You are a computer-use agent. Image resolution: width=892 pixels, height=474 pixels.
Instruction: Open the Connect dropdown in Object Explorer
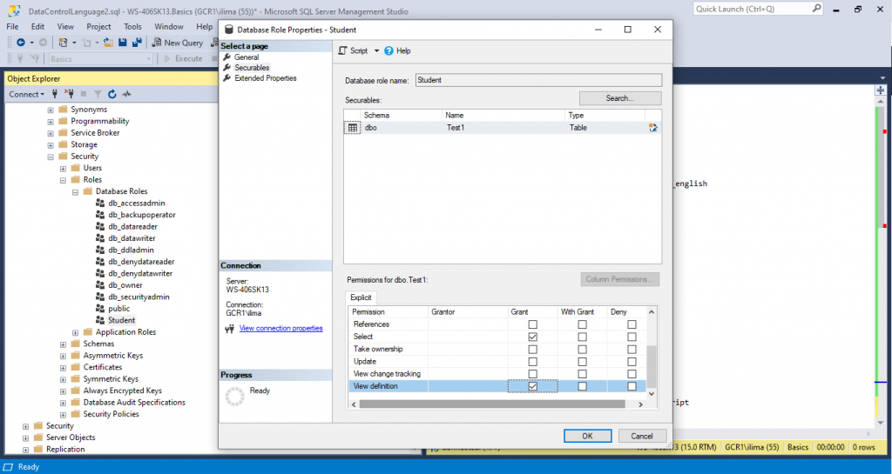click(26, 94)
